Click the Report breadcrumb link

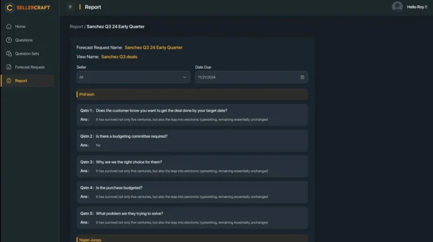click(76, 27)
